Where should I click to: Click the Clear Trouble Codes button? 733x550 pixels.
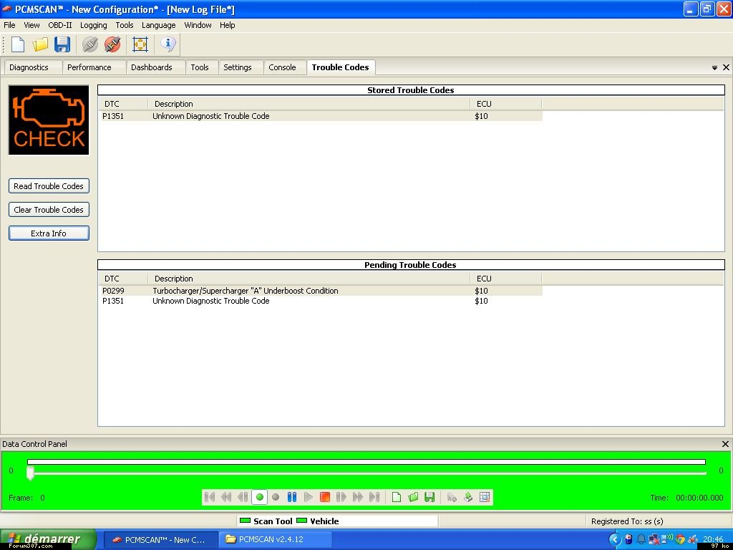49,210
